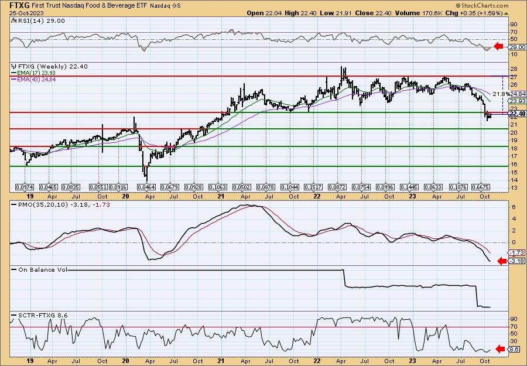Click the 0.1445 dividend label
Image resolution: width=527 pixels, height=366 pixels.
coord(409,187)
